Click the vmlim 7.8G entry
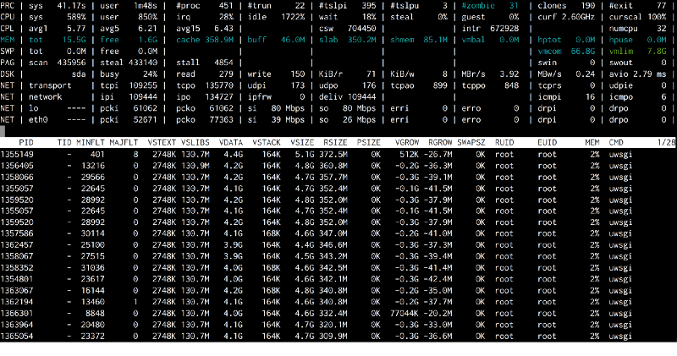The width and height of the screenshot is (677, 356). 638,52
